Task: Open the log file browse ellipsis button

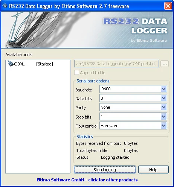Action: [x=165, y=64]
